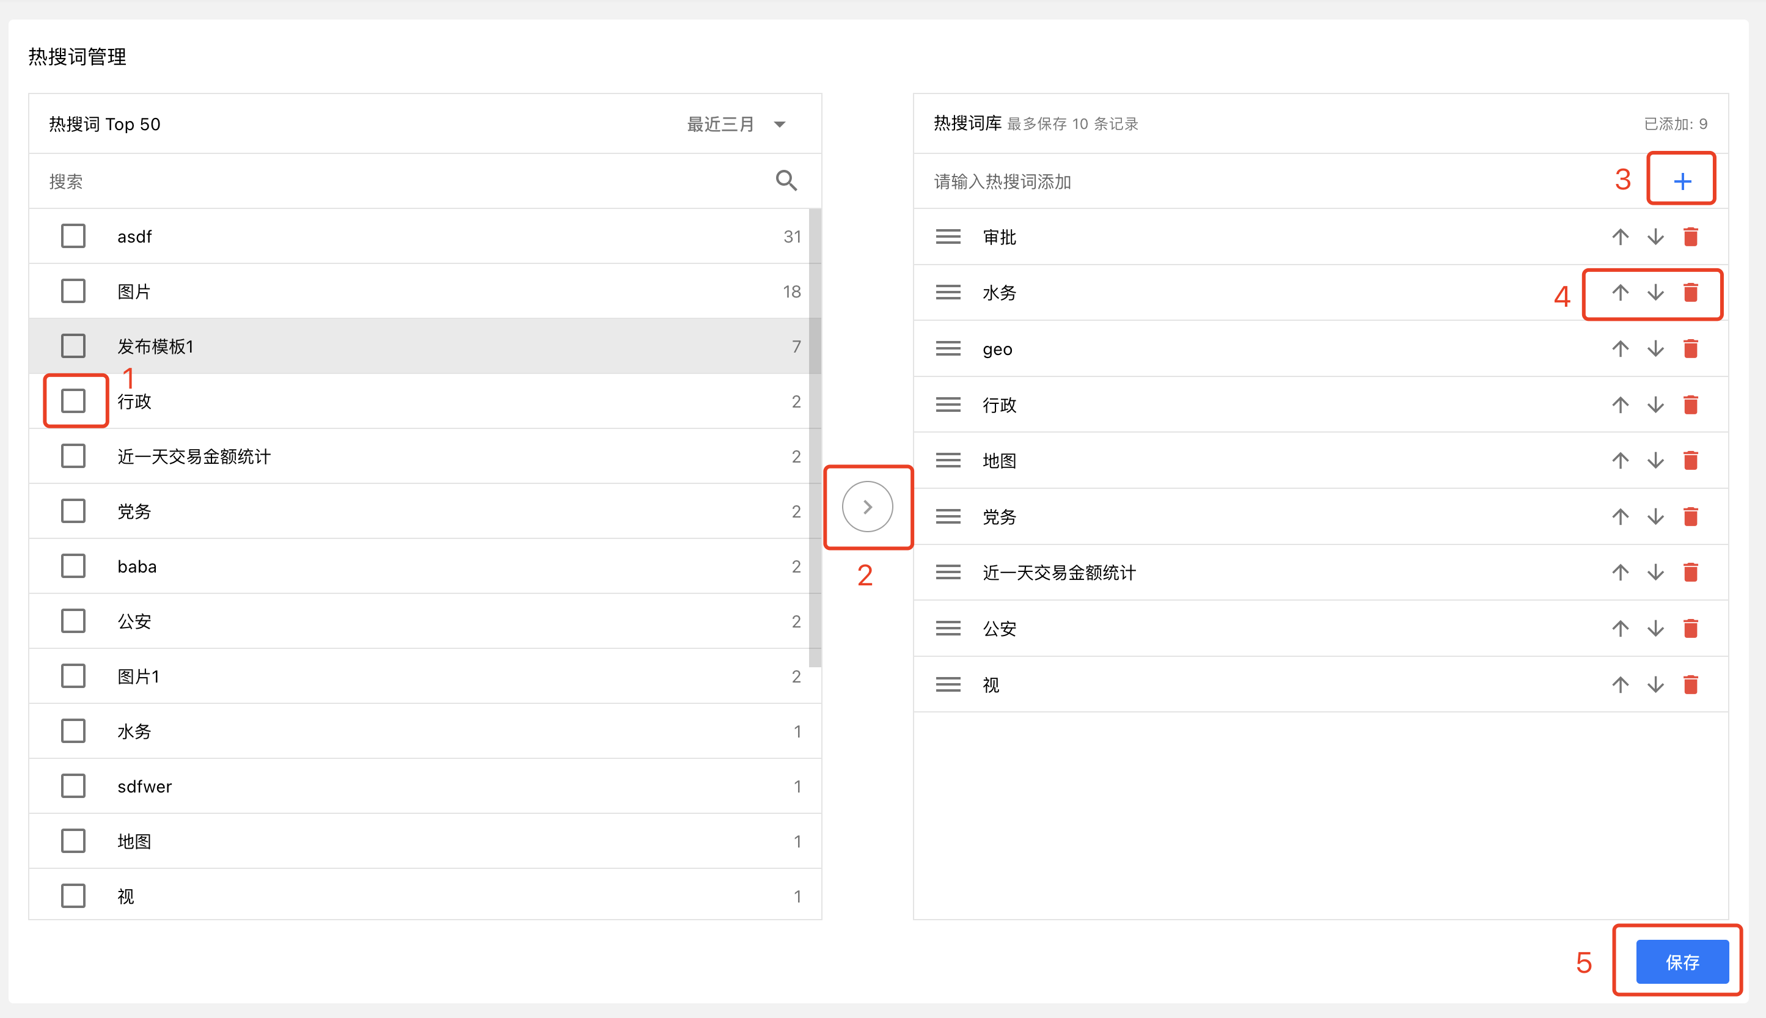This screenshot has height=1018, width=1766.
Task: Move library 视 up one position
Action: point(1620,684)
